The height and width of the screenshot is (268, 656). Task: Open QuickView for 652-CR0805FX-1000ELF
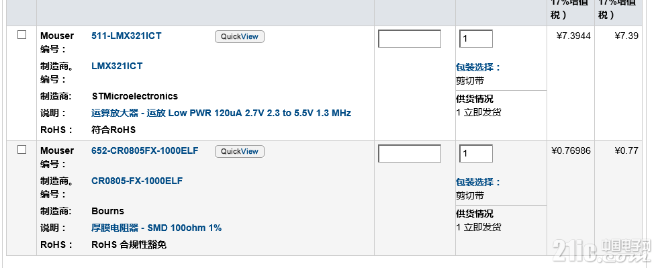(240, 151)
